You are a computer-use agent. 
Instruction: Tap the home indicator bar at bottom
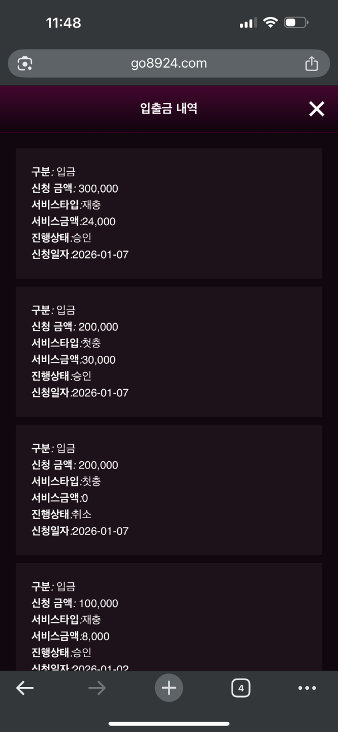click(x=169, y=724)
